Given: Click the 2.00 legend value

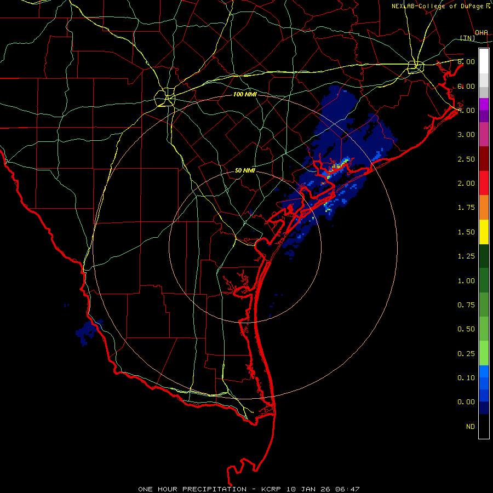Looking at the screenshot, I should [466, 184].
